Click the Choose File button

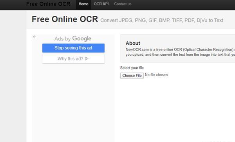[132, 75]
